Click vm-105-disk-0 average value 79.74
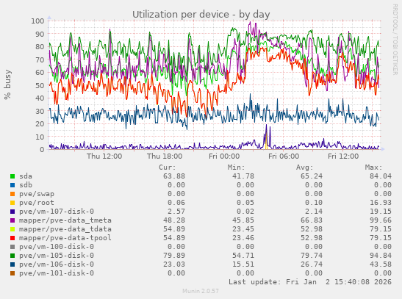Image resolution: width=402 pixels, height=299 pixels. tap(312, 256)
